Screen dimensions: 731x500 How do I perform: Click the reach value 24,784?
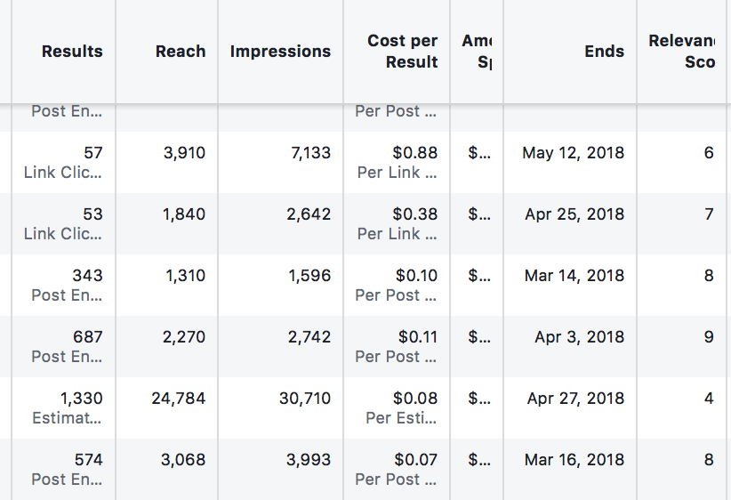(x=178, y=399)
